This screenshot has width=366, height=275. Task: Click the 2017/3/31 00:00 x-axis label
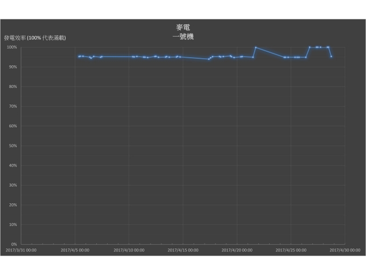coord(21,250)
